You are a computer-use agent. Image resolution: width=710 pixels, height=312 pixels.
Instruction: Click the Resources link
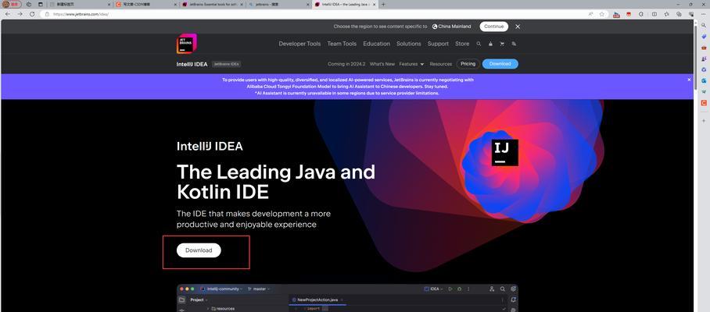pos(440,64)
